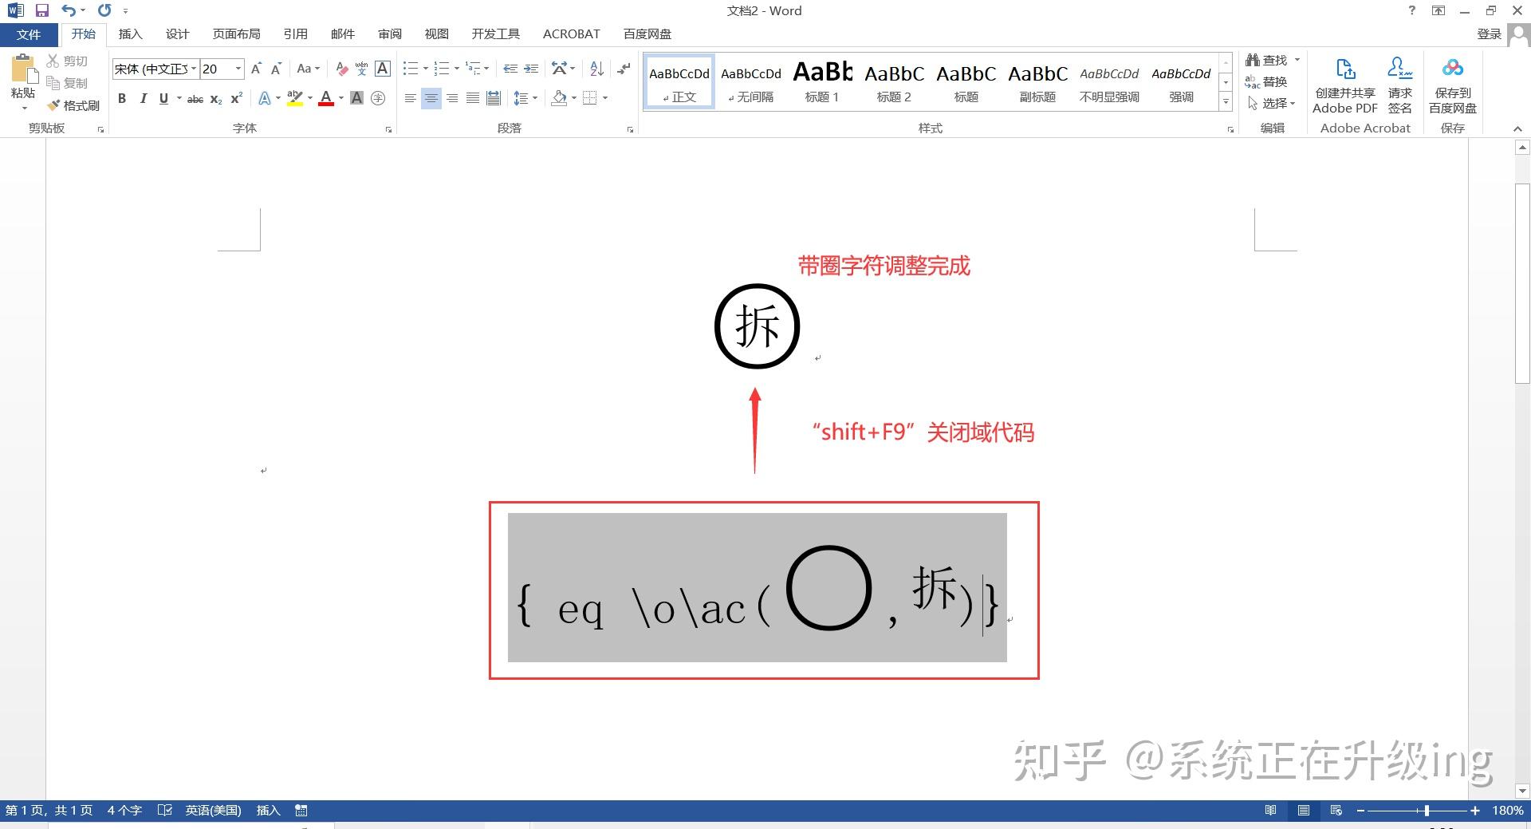Apply the enclose characters (带圈字符) formatting
This screenshot has width=1531, height=829.
379,98
